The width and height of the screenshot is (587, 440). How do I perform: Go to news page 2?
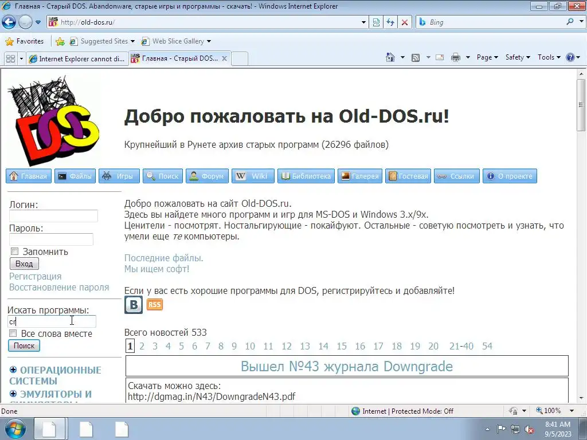point(142,346)
